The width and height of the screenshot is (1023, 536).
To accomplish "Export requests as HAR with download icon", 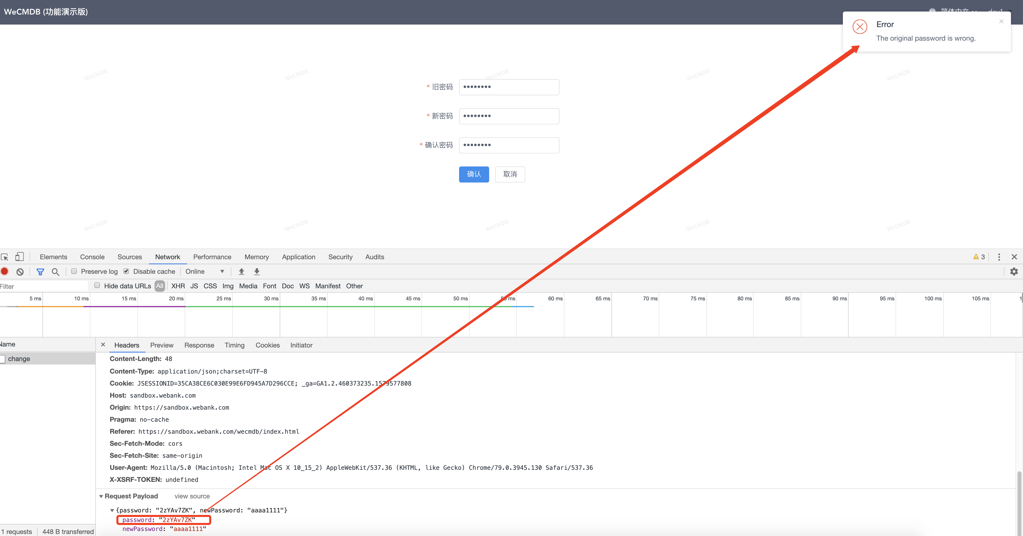I will point(257,271).
